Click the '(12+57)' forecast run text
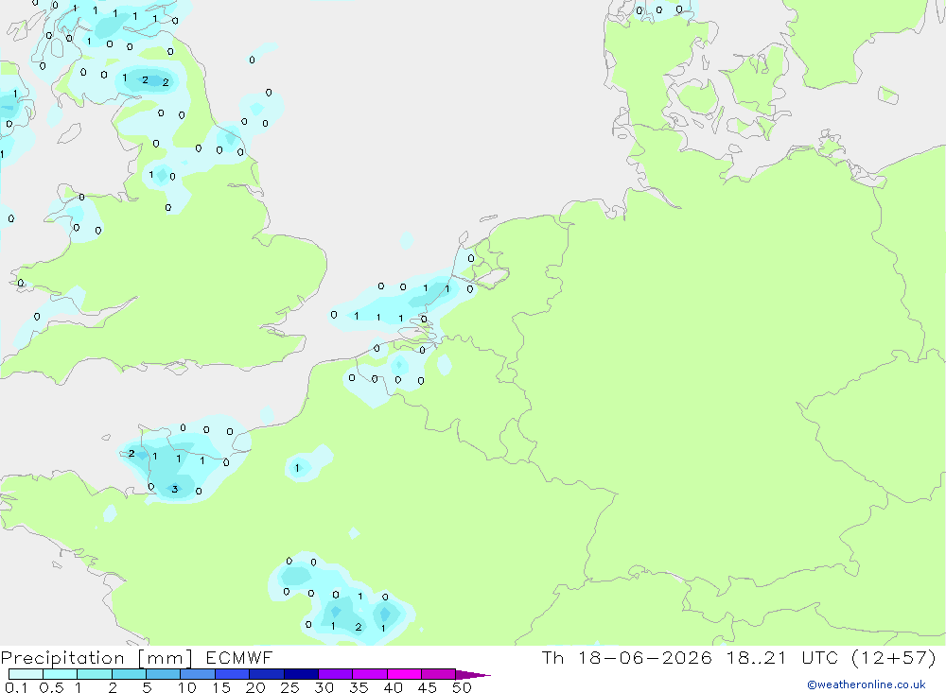The height and width of the screenshot is (693, 946). click(x=894, y=657)
